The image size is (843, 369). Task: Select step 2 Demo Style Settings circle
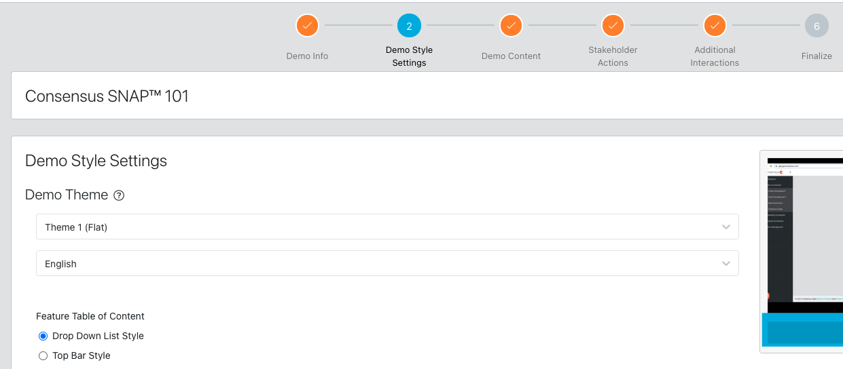point(409,26)
